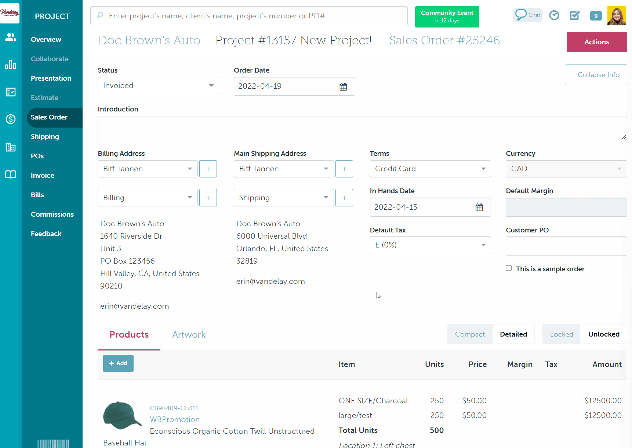The width and height of the screenshot is (632, 448).
Task: Switch to the Artwork tab
Action: coord(189,334)
